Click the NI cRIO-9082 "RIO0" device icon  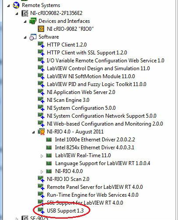[41, 29]
